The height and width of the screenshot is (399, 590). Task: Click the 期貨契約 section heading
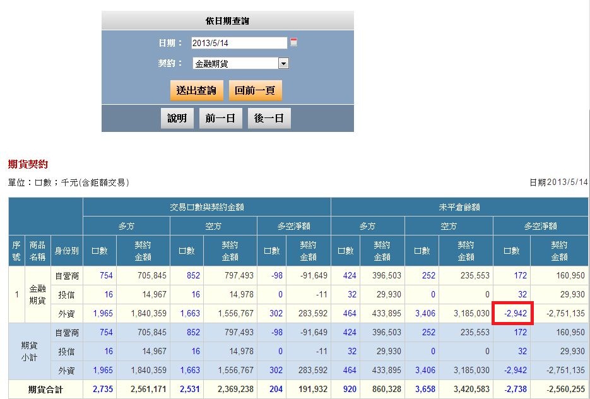28,164
